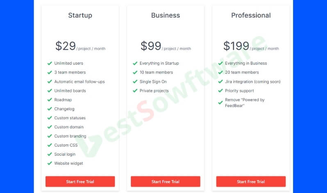Viewport: 327px width, 193px height.
Task: Click the checkmark next to Private projects
Action: point(135,91)
